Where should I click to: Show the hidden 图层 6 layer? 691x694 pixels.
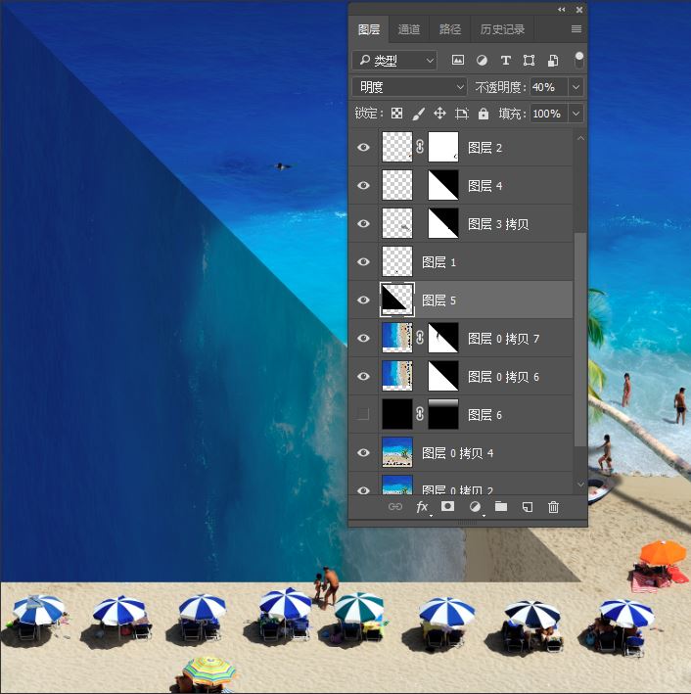[363, 414]
